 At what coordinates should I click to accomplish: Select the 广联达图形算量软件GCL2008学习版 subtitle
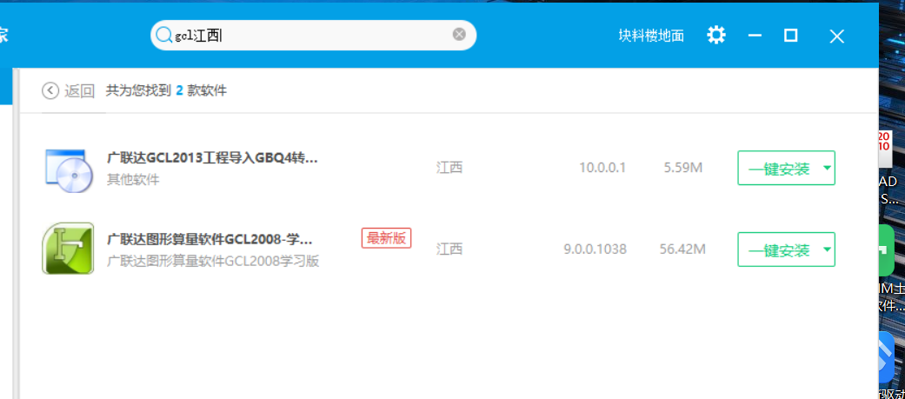pyautogui.click(x=214, y=261)
